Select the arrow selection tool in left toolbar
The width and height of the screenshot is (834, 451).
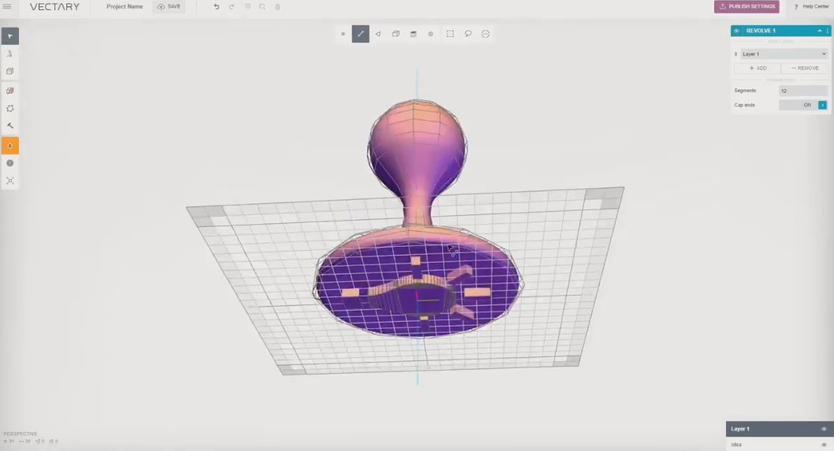[9, 36]
